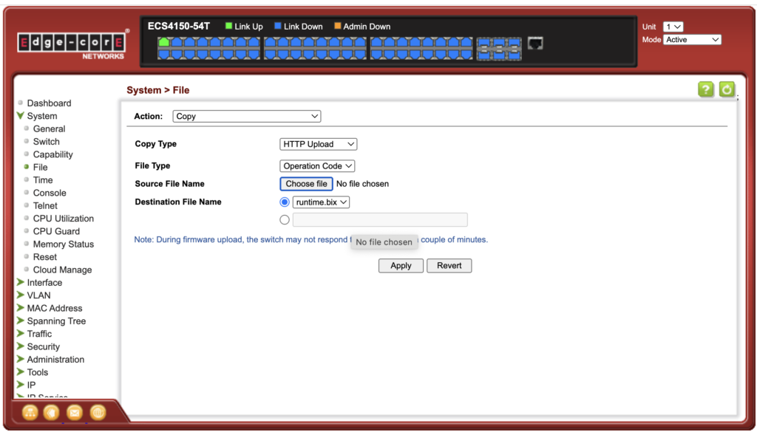Open the Action dropdown showing Copy
Viewport: 757px width, 441px height.
point(246,116)
